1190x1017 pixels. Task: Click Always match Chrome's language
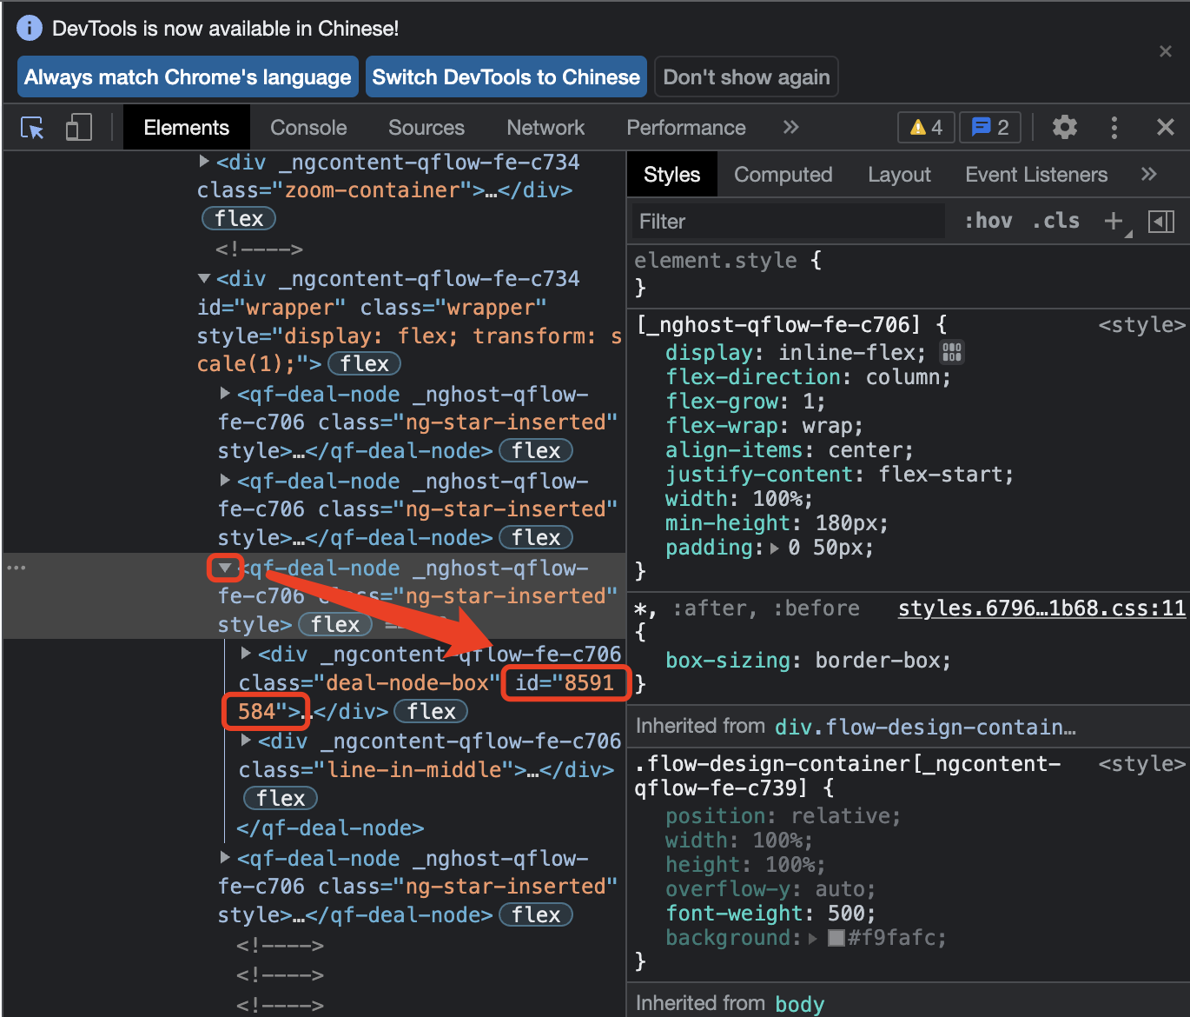point(188,77)
